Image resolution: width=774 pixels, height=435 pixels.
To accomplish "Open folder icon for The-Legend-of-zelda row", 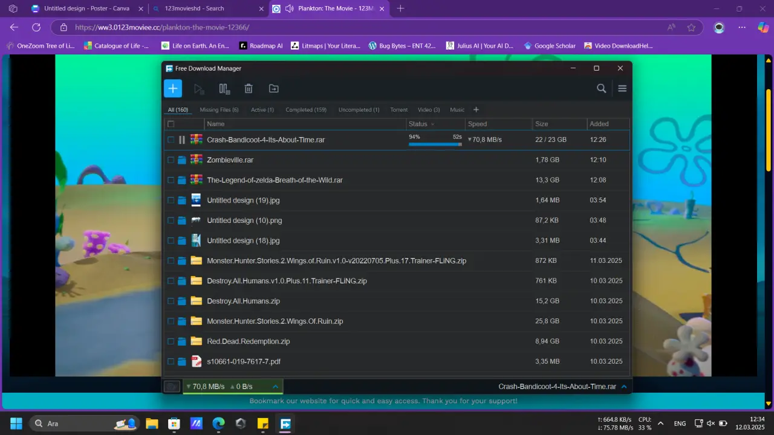I will [x=182, y=180].
